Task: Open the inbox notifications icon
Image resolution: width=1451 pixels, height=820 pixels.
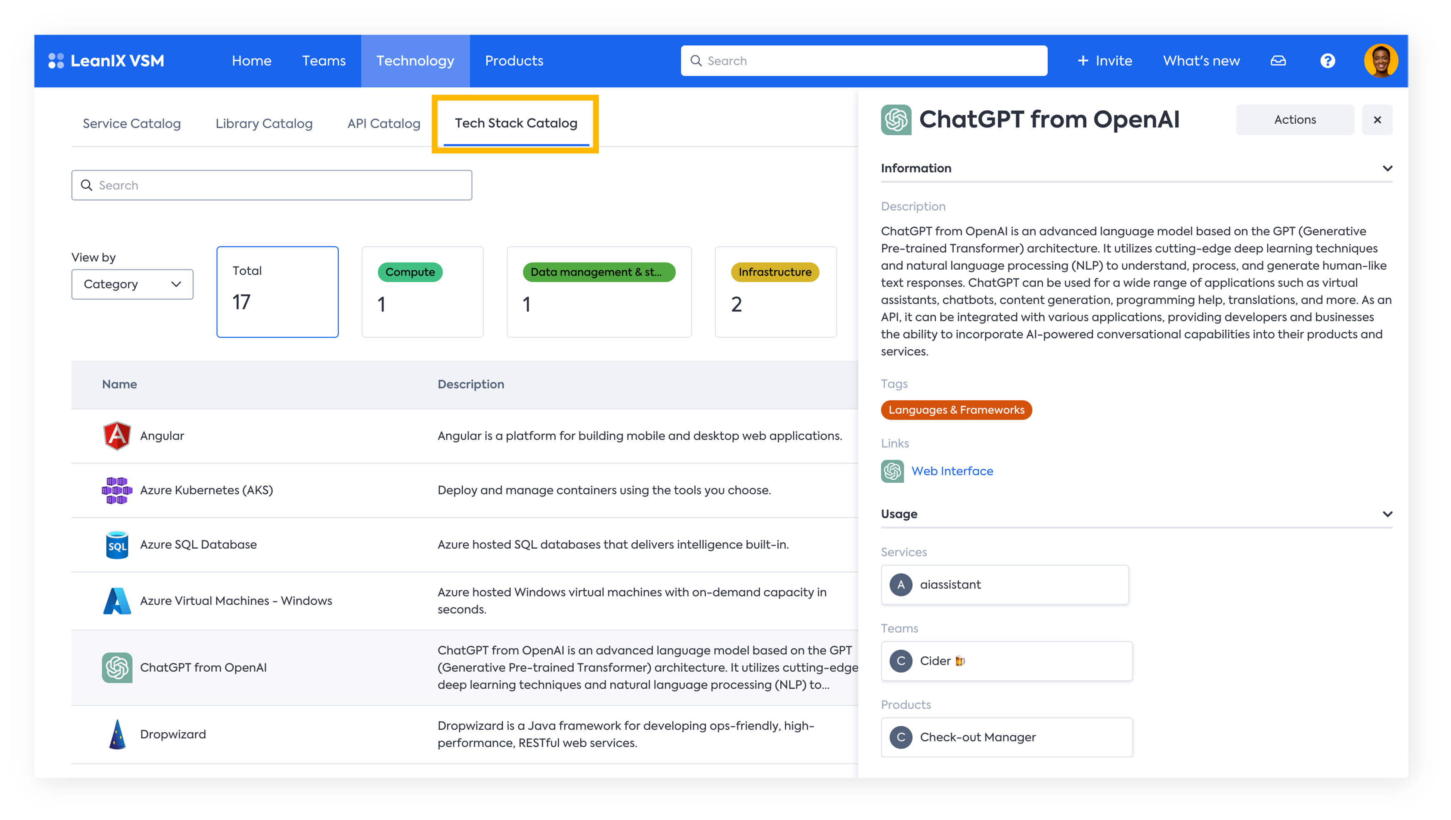Action: pos(1278,61)
